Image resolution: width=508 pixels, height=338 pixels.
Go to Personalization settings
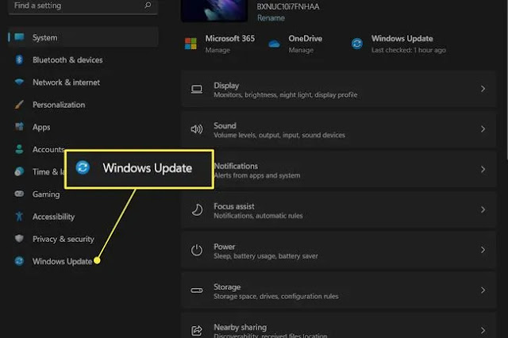pyautogui.click(x=83, y=105)
